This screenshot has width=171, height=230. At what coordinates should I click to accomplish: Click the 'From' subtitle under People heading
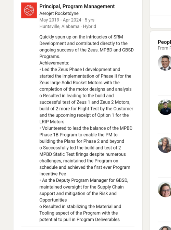164,48
